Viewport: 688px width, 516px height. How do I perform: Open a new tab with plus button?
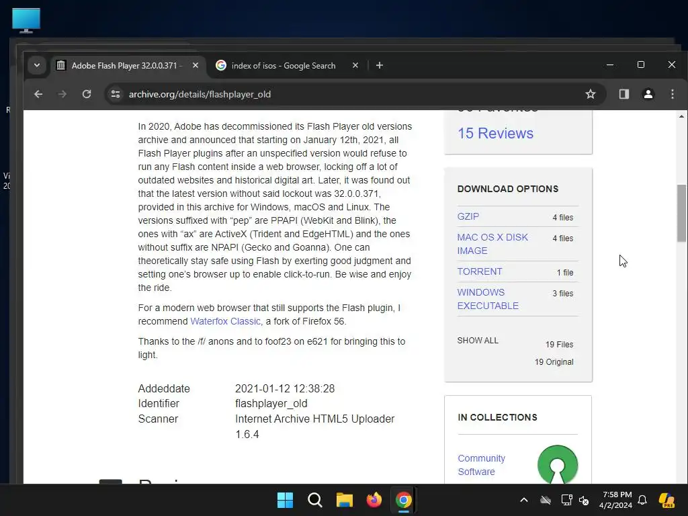pyautogui.click(x=380, y=65)
